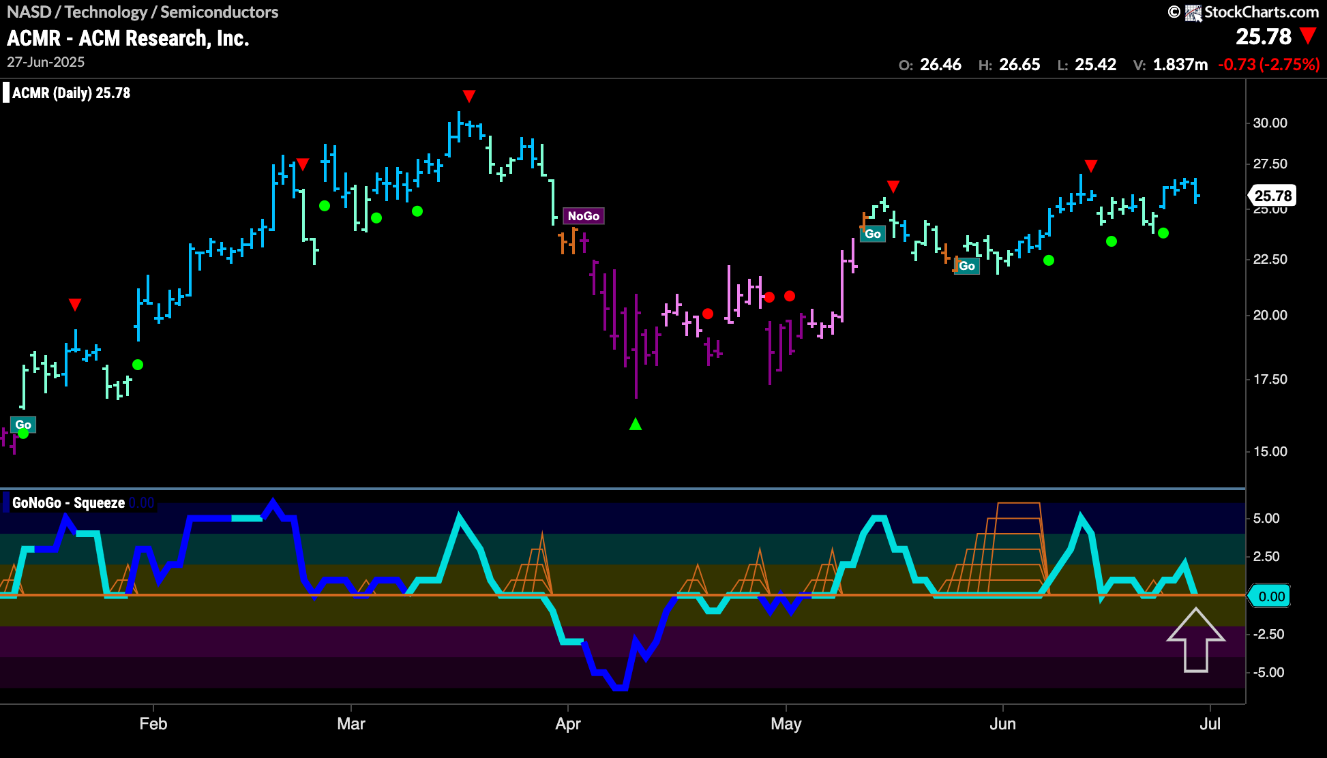Click the Apr label on time axis
Viewport: 1327px width, 758px height.
pyautogui.click(x=568, y=724)
